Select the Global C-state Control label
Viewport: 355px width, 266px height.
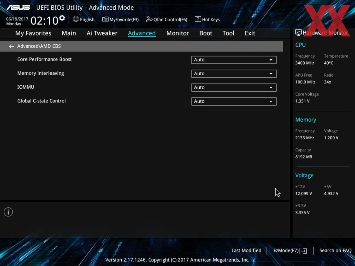42,101
